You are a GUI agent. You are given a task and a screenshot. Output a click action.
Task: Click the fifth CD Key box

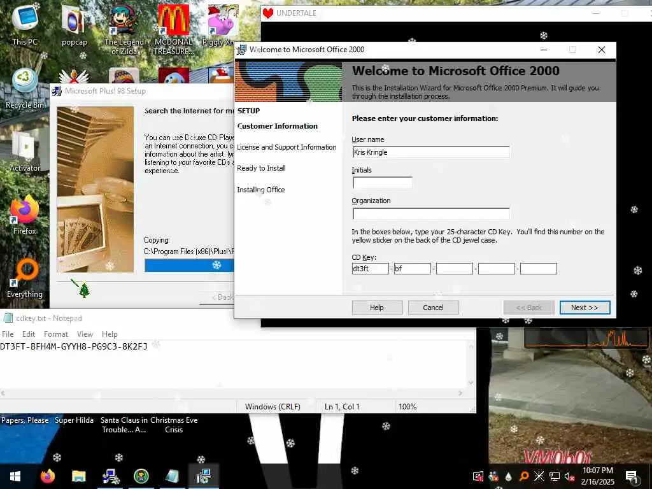point(539,269)
